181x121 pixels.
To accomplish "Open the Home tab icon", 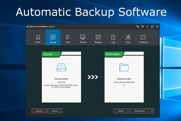I will pos(38,37).
